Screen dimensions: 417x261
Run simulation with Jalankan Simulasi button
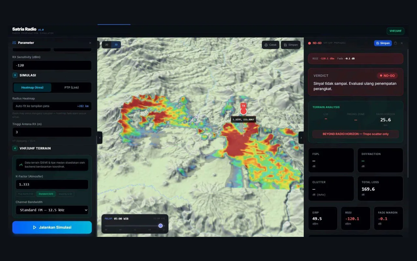(x=52, y=227)
